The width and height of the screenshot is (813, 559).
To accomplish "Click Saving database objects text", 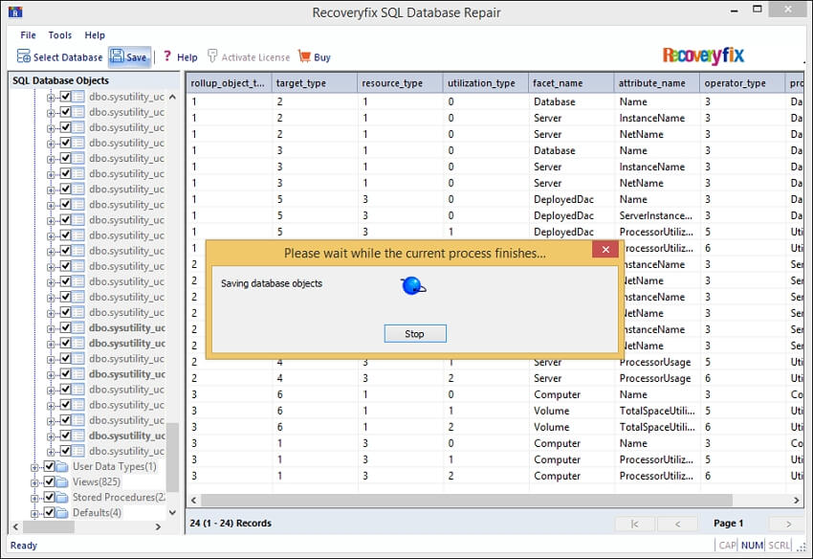I will pyautogui.click(x=272, y=283).
